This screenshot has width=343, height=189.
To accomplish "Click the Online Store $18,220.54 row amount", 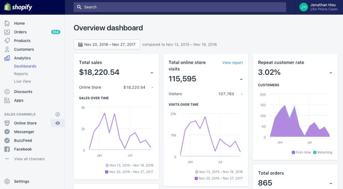I will coord(134,87).
